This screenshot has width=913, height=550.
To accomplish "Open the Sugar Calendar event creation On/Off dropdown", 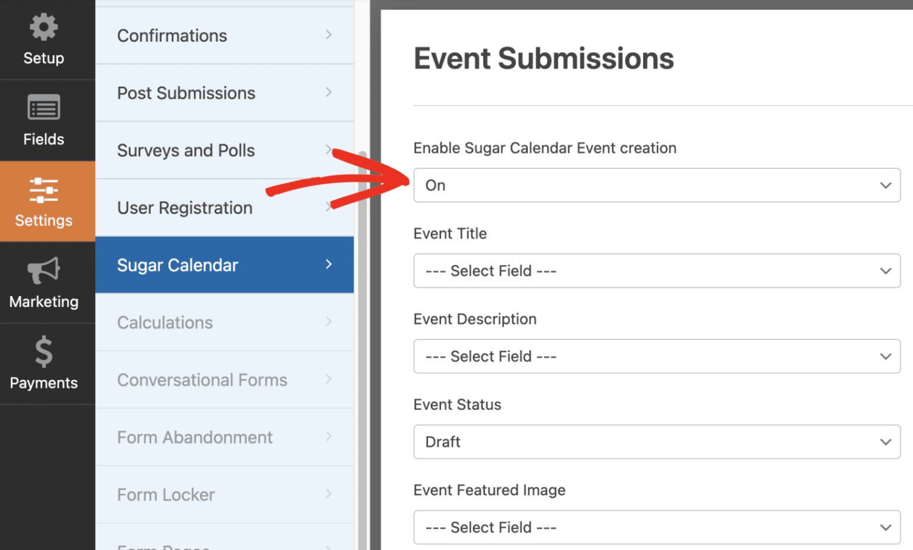I will [657, 185].
